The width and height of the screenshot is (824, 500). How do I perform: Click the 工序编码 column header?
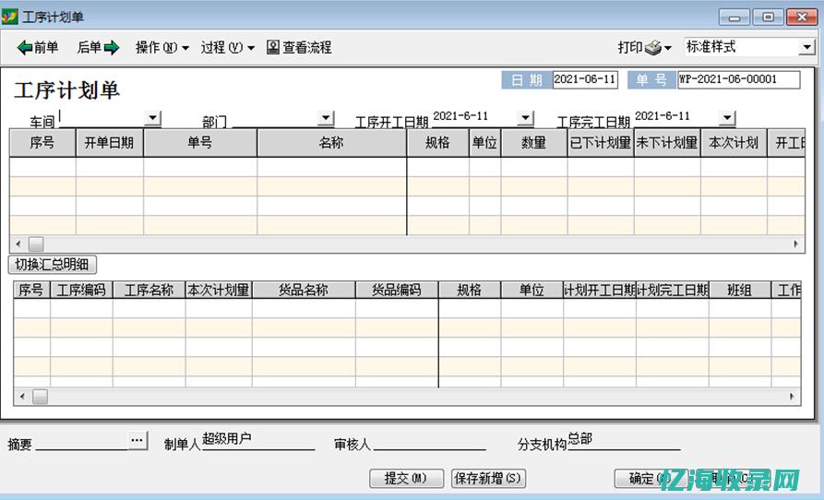coord(81,290)
